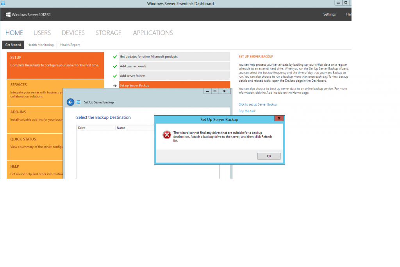The width and height of the screenshot is (400, 267).
Task: Select the Get Started sub-tab
Action: [x=13, y=45]
